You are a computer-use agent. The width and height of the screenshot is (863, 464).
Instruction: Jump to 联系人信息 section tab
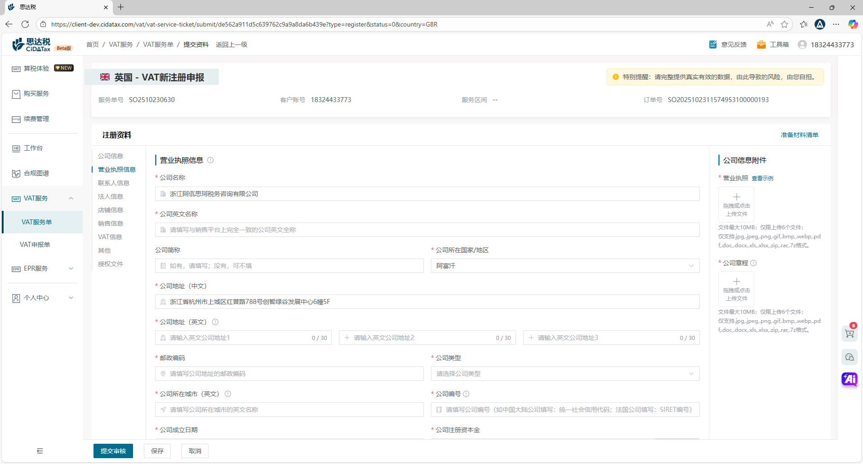pyautogui.click(x=114, y=183)
